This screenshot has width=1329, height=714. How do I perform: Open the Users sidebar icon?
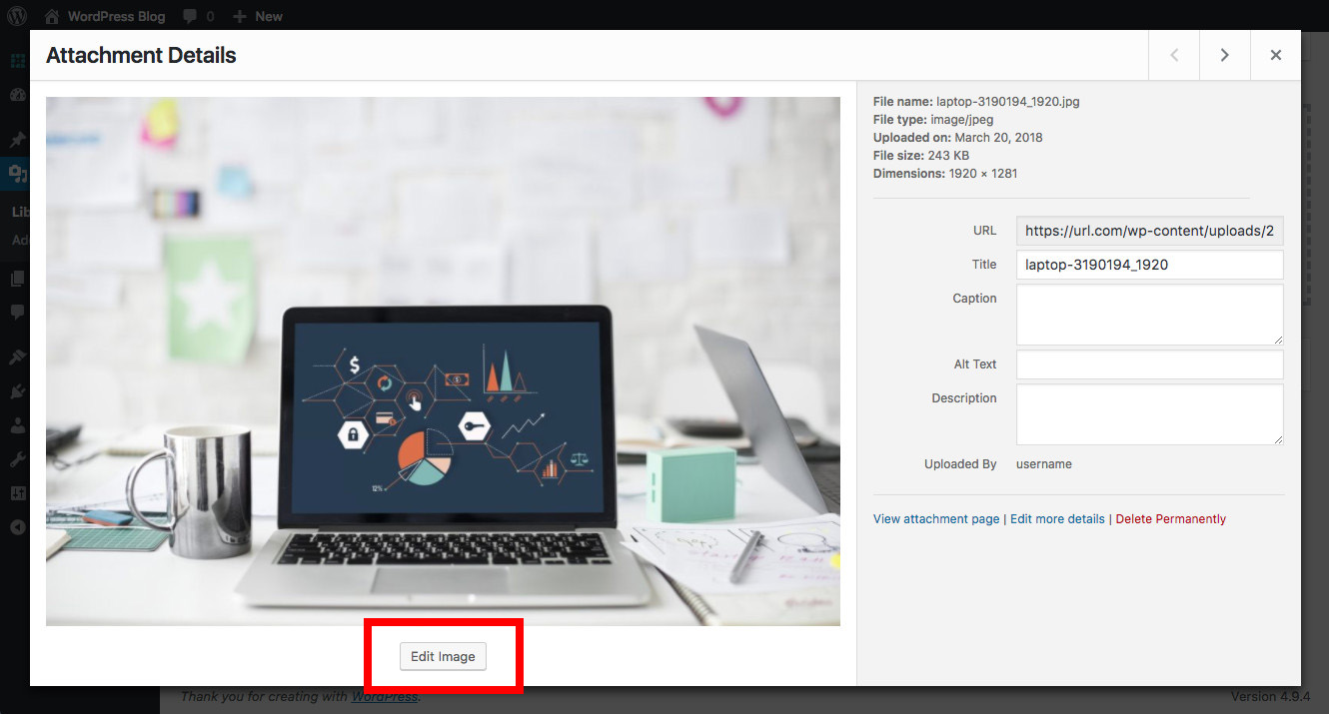coord(17,424)
